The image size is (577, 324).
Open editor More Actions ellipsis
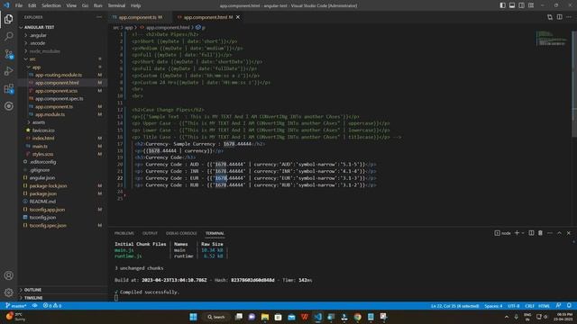pos(569,17)
